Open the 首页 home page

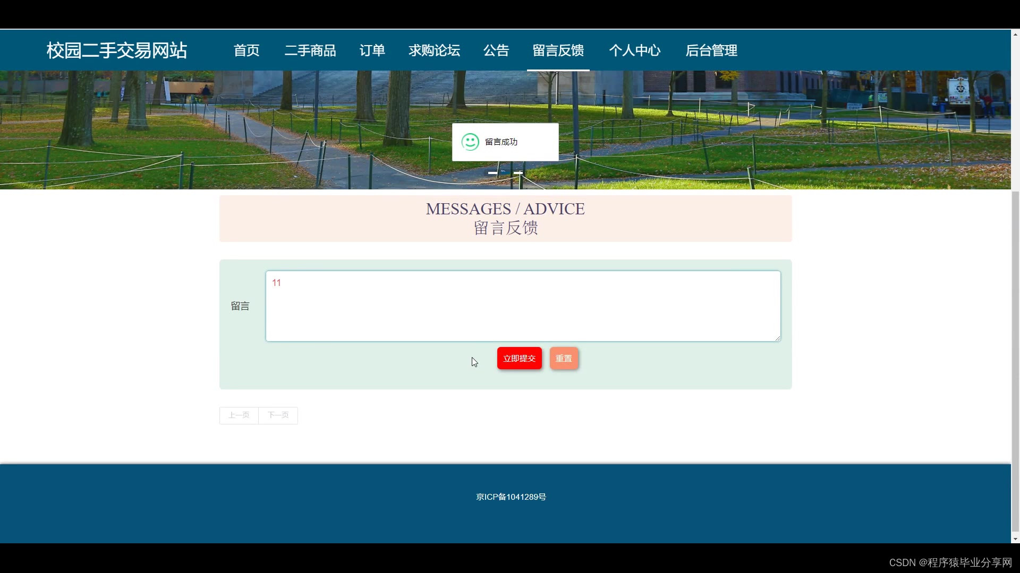click(x=246, y=50)
